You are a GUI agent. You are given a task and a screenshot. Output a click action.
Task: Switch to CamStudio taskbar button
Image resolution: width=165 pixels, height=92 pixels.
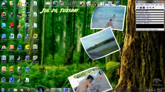[x=67, y=90]
